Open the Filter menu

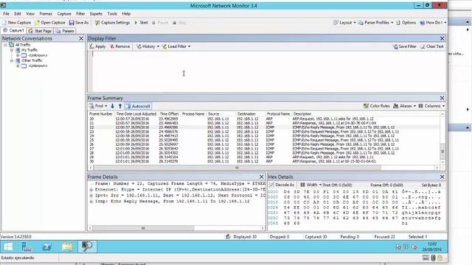click(80, 14)
